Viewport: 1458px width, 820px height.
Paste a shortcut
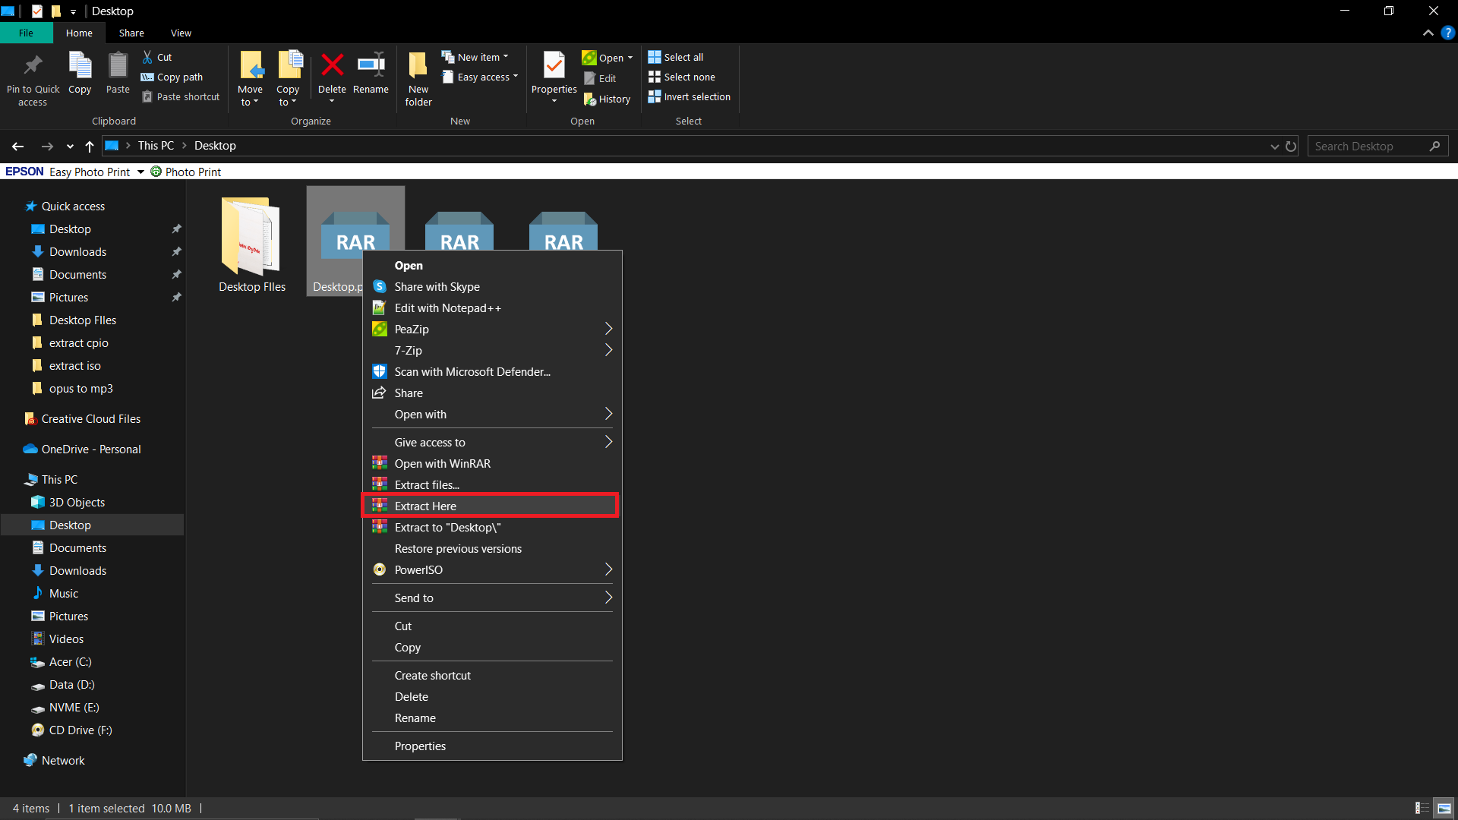click(x=180, y=96)
